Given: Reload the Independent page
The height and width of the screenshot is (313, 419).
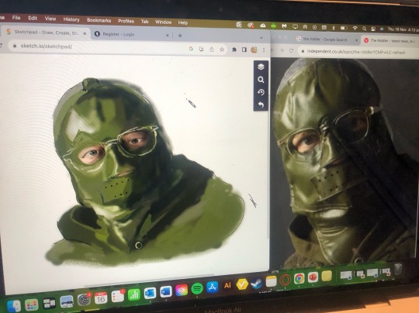Looking at the screenshot, I should [x=292, y=50].
